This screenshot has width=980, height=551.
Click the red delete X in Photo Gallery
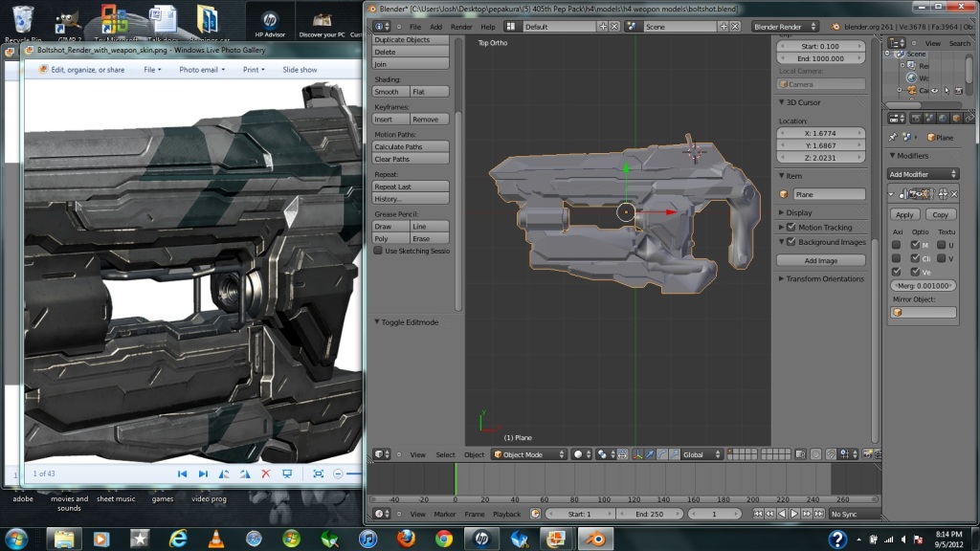(x=266, y=474)
